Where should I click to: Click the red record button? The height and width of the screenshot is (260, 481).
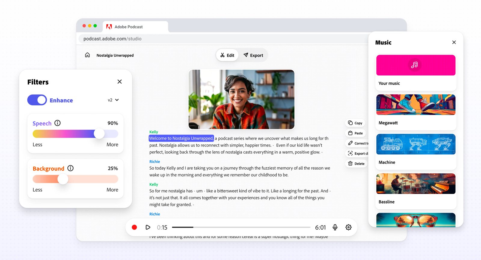coord(134,227)
